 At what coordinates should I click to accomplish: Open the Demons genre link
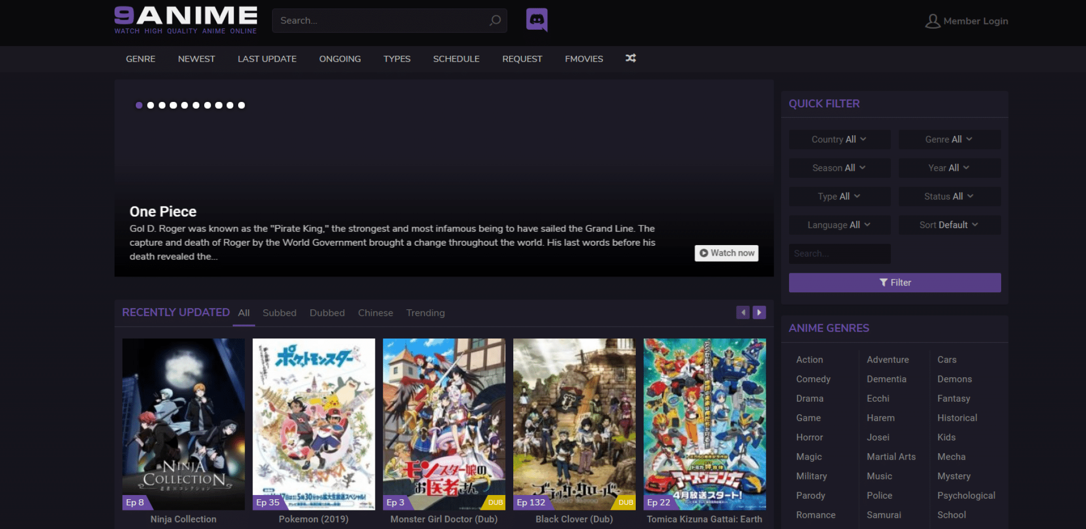point(954,379)
